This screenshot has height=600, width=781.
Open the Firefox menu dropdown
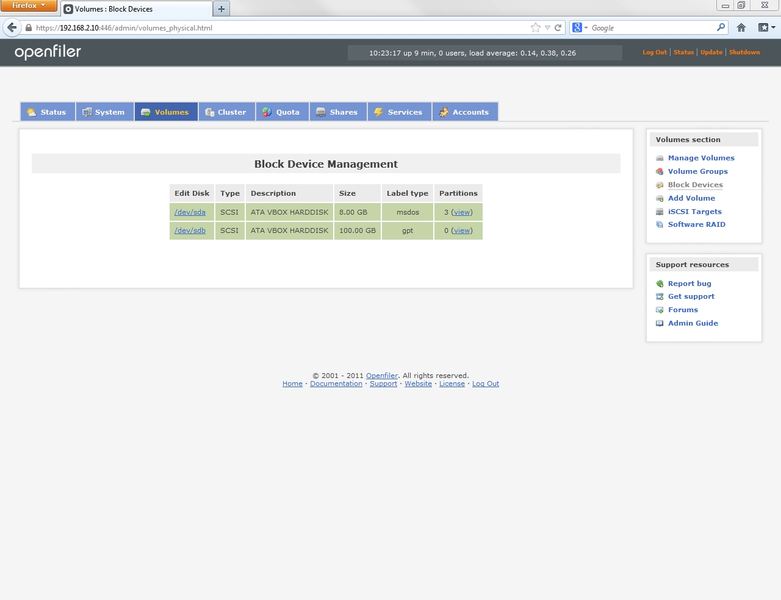click(x=28, y=5)
